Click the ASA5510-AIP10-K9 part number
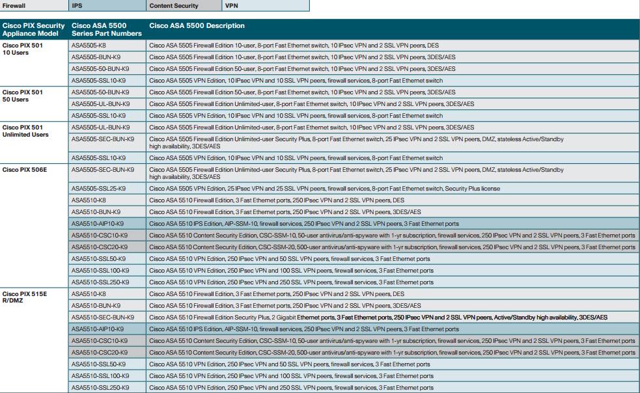The image size is (640, 393). point(99,224)
